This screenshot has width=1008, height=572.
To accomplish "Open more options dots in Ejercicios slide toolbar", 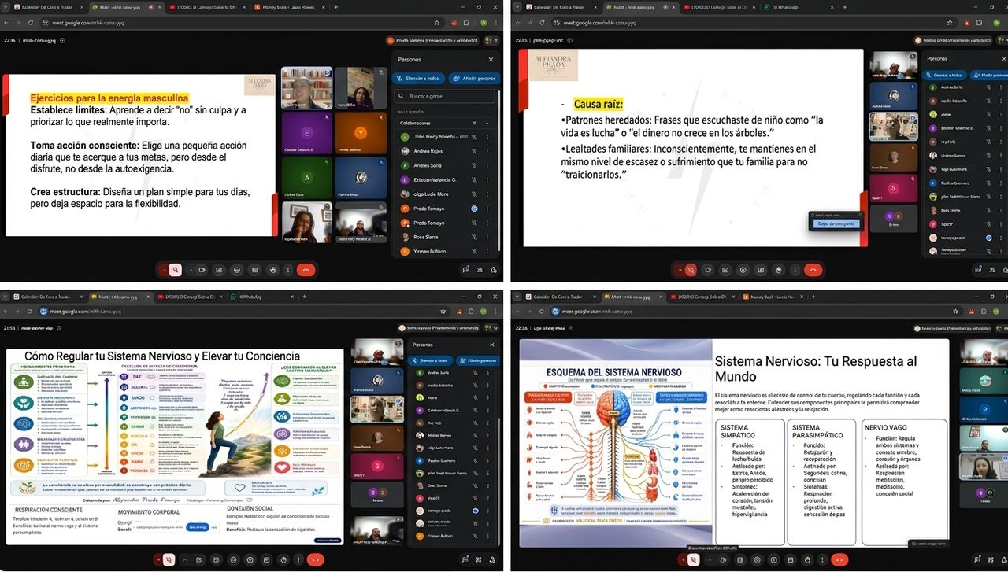I will click(x=288, y=270).
